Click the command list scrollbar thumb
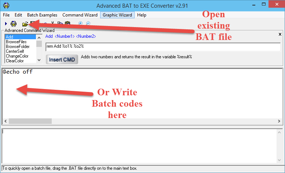The width and height of the screenshot is (285, 173). [39, 44]
